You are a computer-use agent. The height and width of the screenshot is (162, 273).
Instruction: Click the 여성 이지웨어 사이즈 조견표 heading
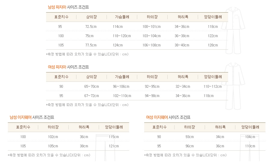168,117
